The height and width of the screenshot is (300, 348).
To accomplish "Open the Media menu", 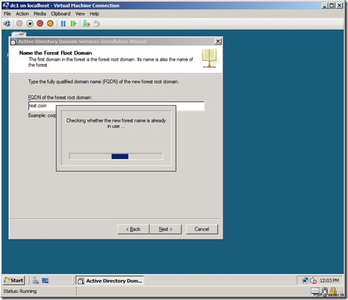I will 40,14.
